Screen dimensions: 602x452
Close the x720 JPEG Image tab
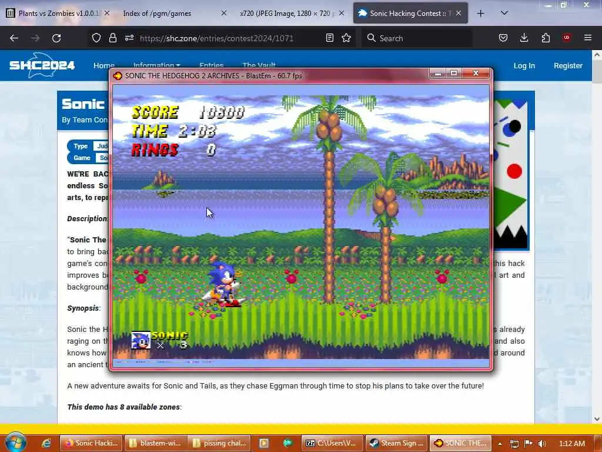pos(342,13)
